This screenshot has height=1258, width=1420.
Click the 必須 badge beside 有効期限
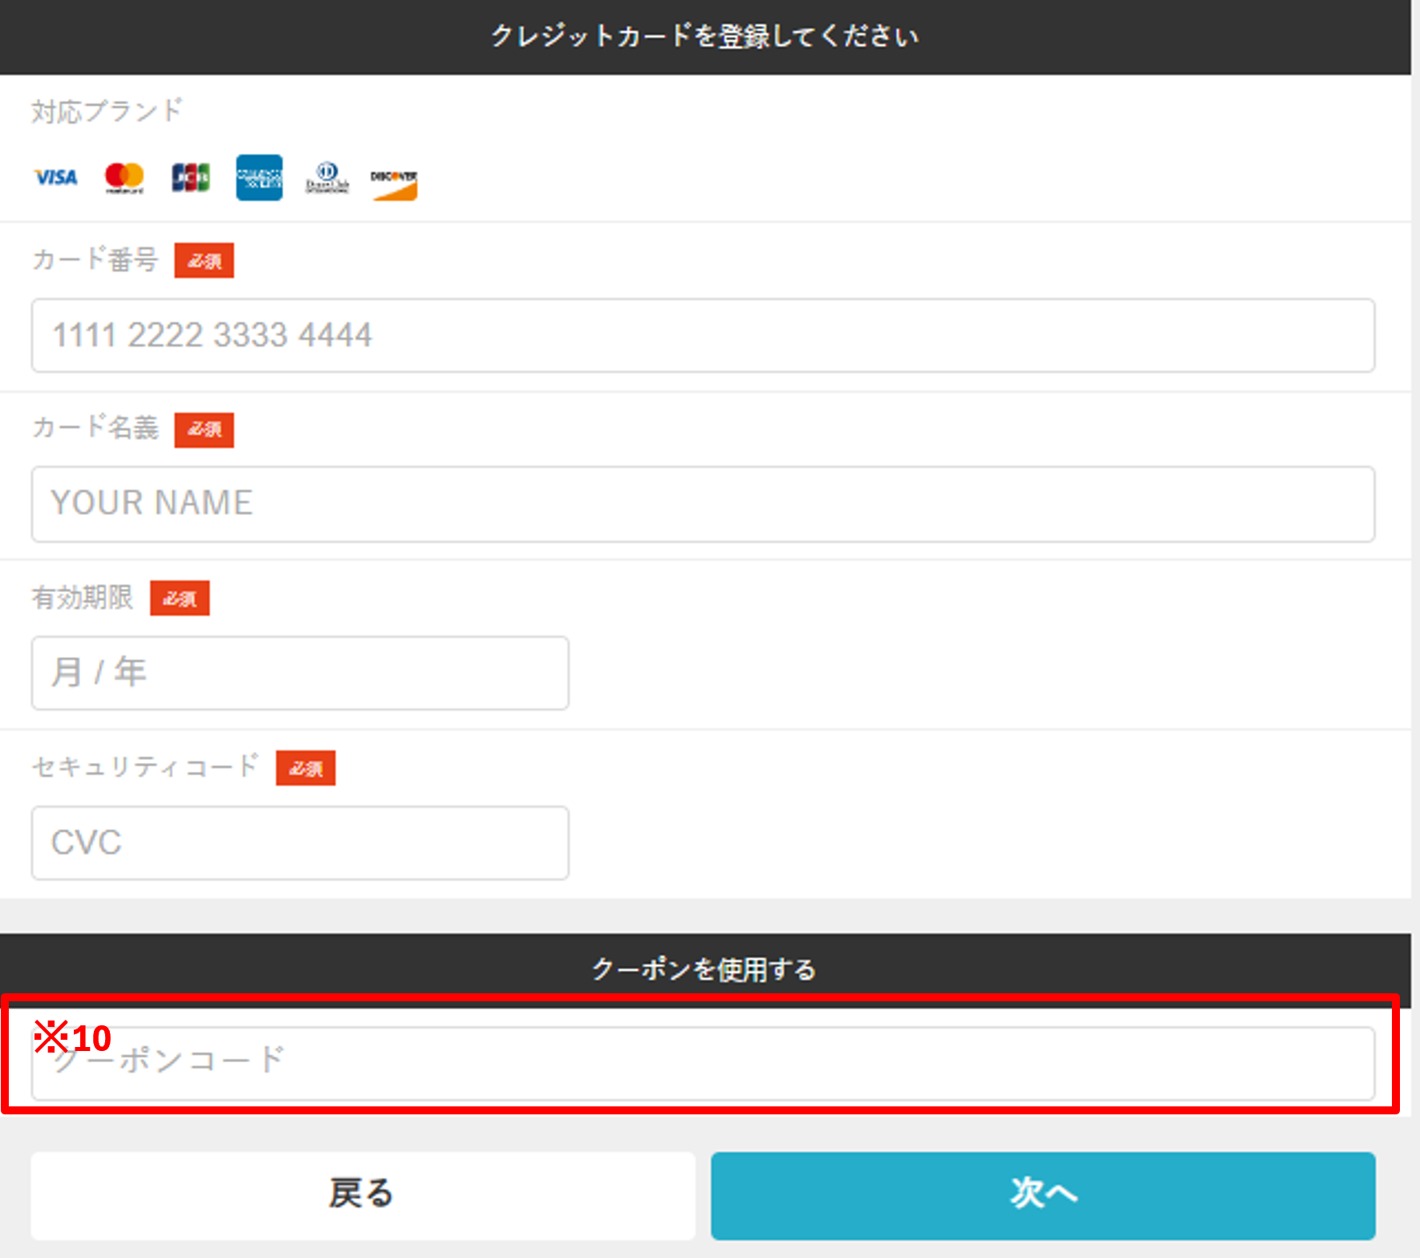click(x=180, y=599)
